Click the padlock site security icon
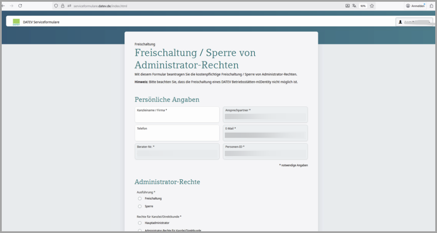The image size is (437, 233). point(63,6)
